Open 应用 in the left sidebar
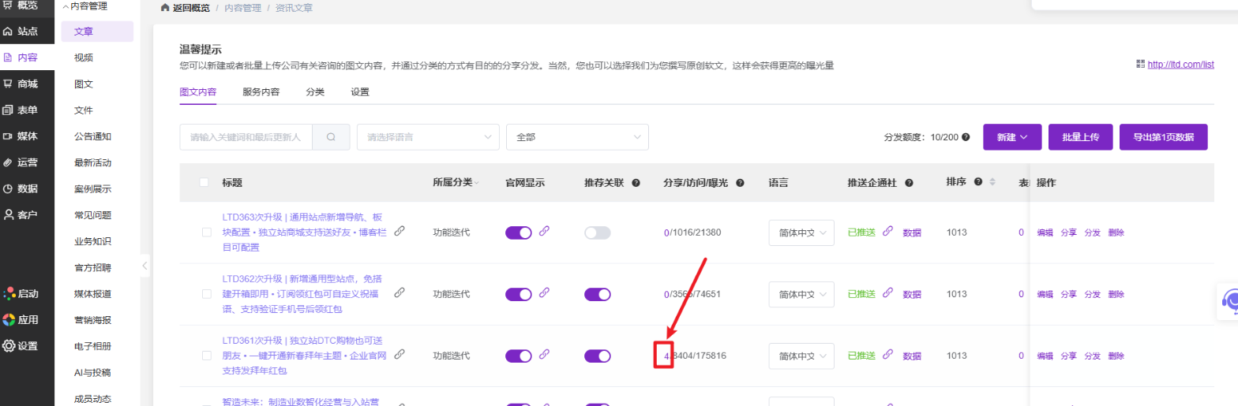This screenshot has height=406, width=1238. click(28, 320)
